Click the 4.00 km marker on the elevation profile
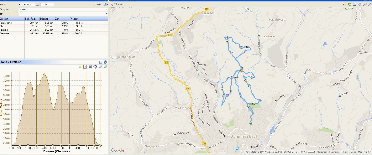Viewport: 372px width, 155px height. pyautogui.click(x=45, y=145)
